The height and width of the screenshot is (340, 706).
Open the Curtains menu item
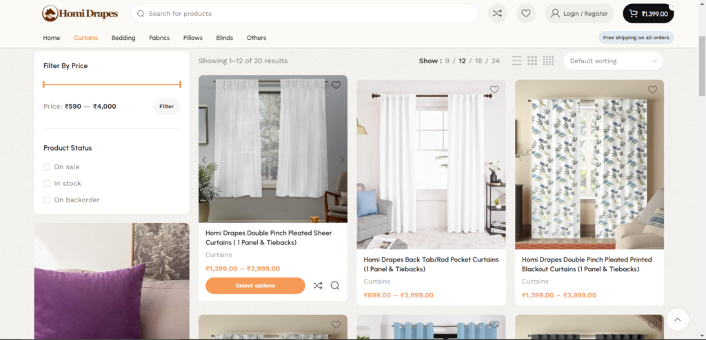point(86,38)
